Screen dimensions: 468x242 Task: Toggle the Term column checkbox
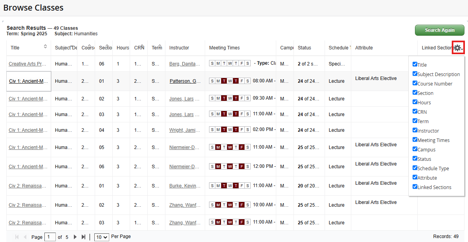pyautogui.click(x=415, y=121)
